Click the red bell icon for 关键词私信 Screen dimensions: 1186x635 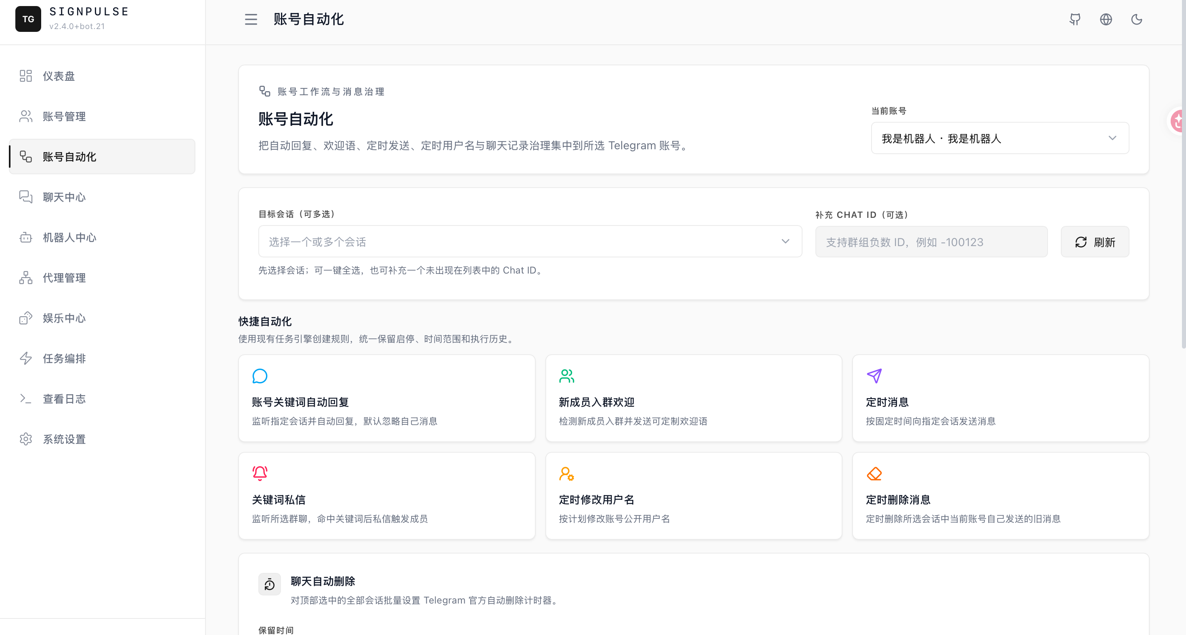click(260, 474)
